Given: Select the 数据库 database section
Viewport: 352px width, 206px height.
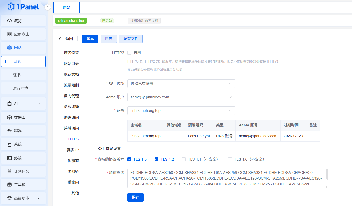Looking at the screenshot, I should click(x=23, y=117).
